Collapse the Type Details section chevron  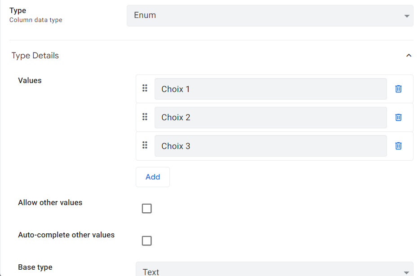pos(409,55)
